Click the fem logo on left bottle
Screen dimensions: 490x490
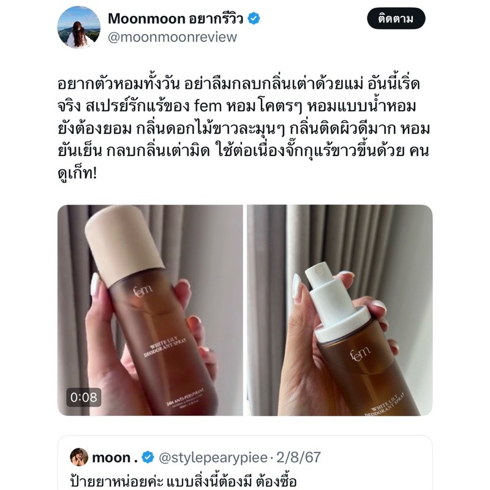coord(143,292)
